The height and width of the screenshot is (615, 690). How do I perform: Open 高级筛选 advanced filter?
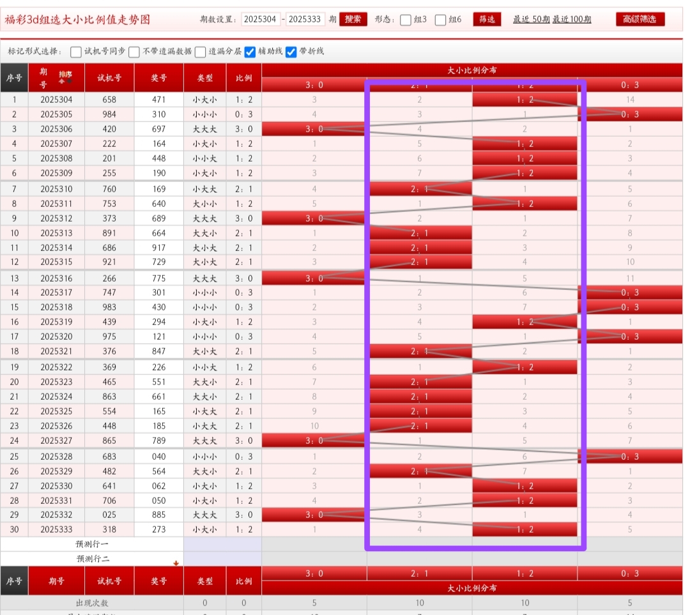coord(640,19)
